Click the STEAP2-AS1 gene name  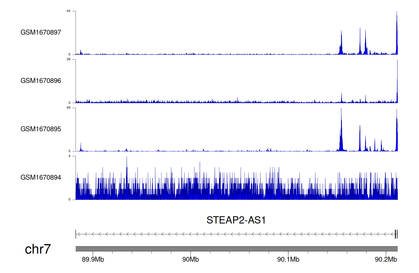[236, 220]
